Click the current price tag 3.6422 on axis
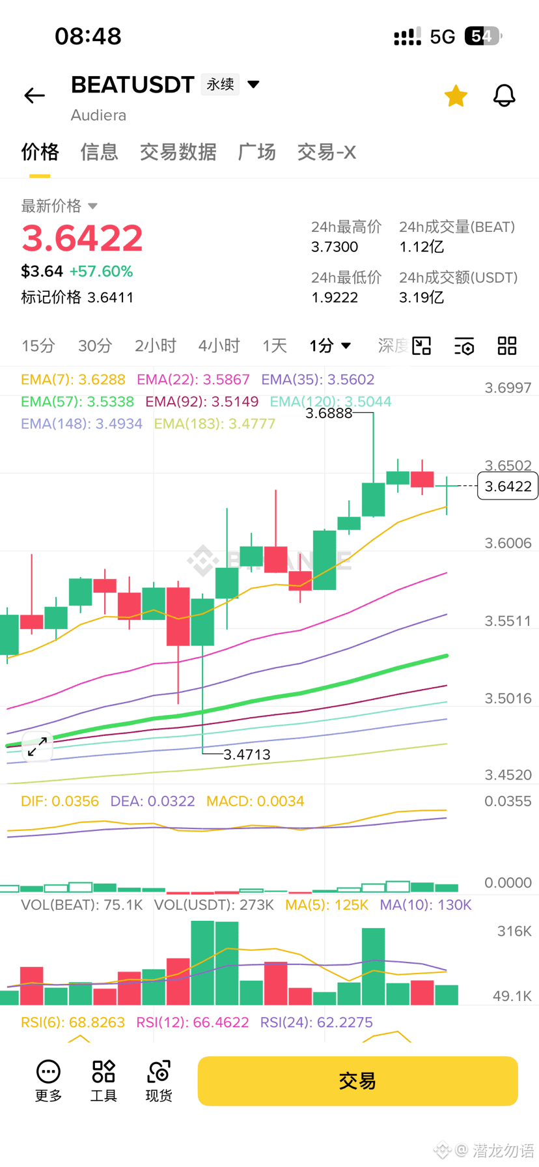Screen dimensions: 539x1167 (x=508, y=486)
